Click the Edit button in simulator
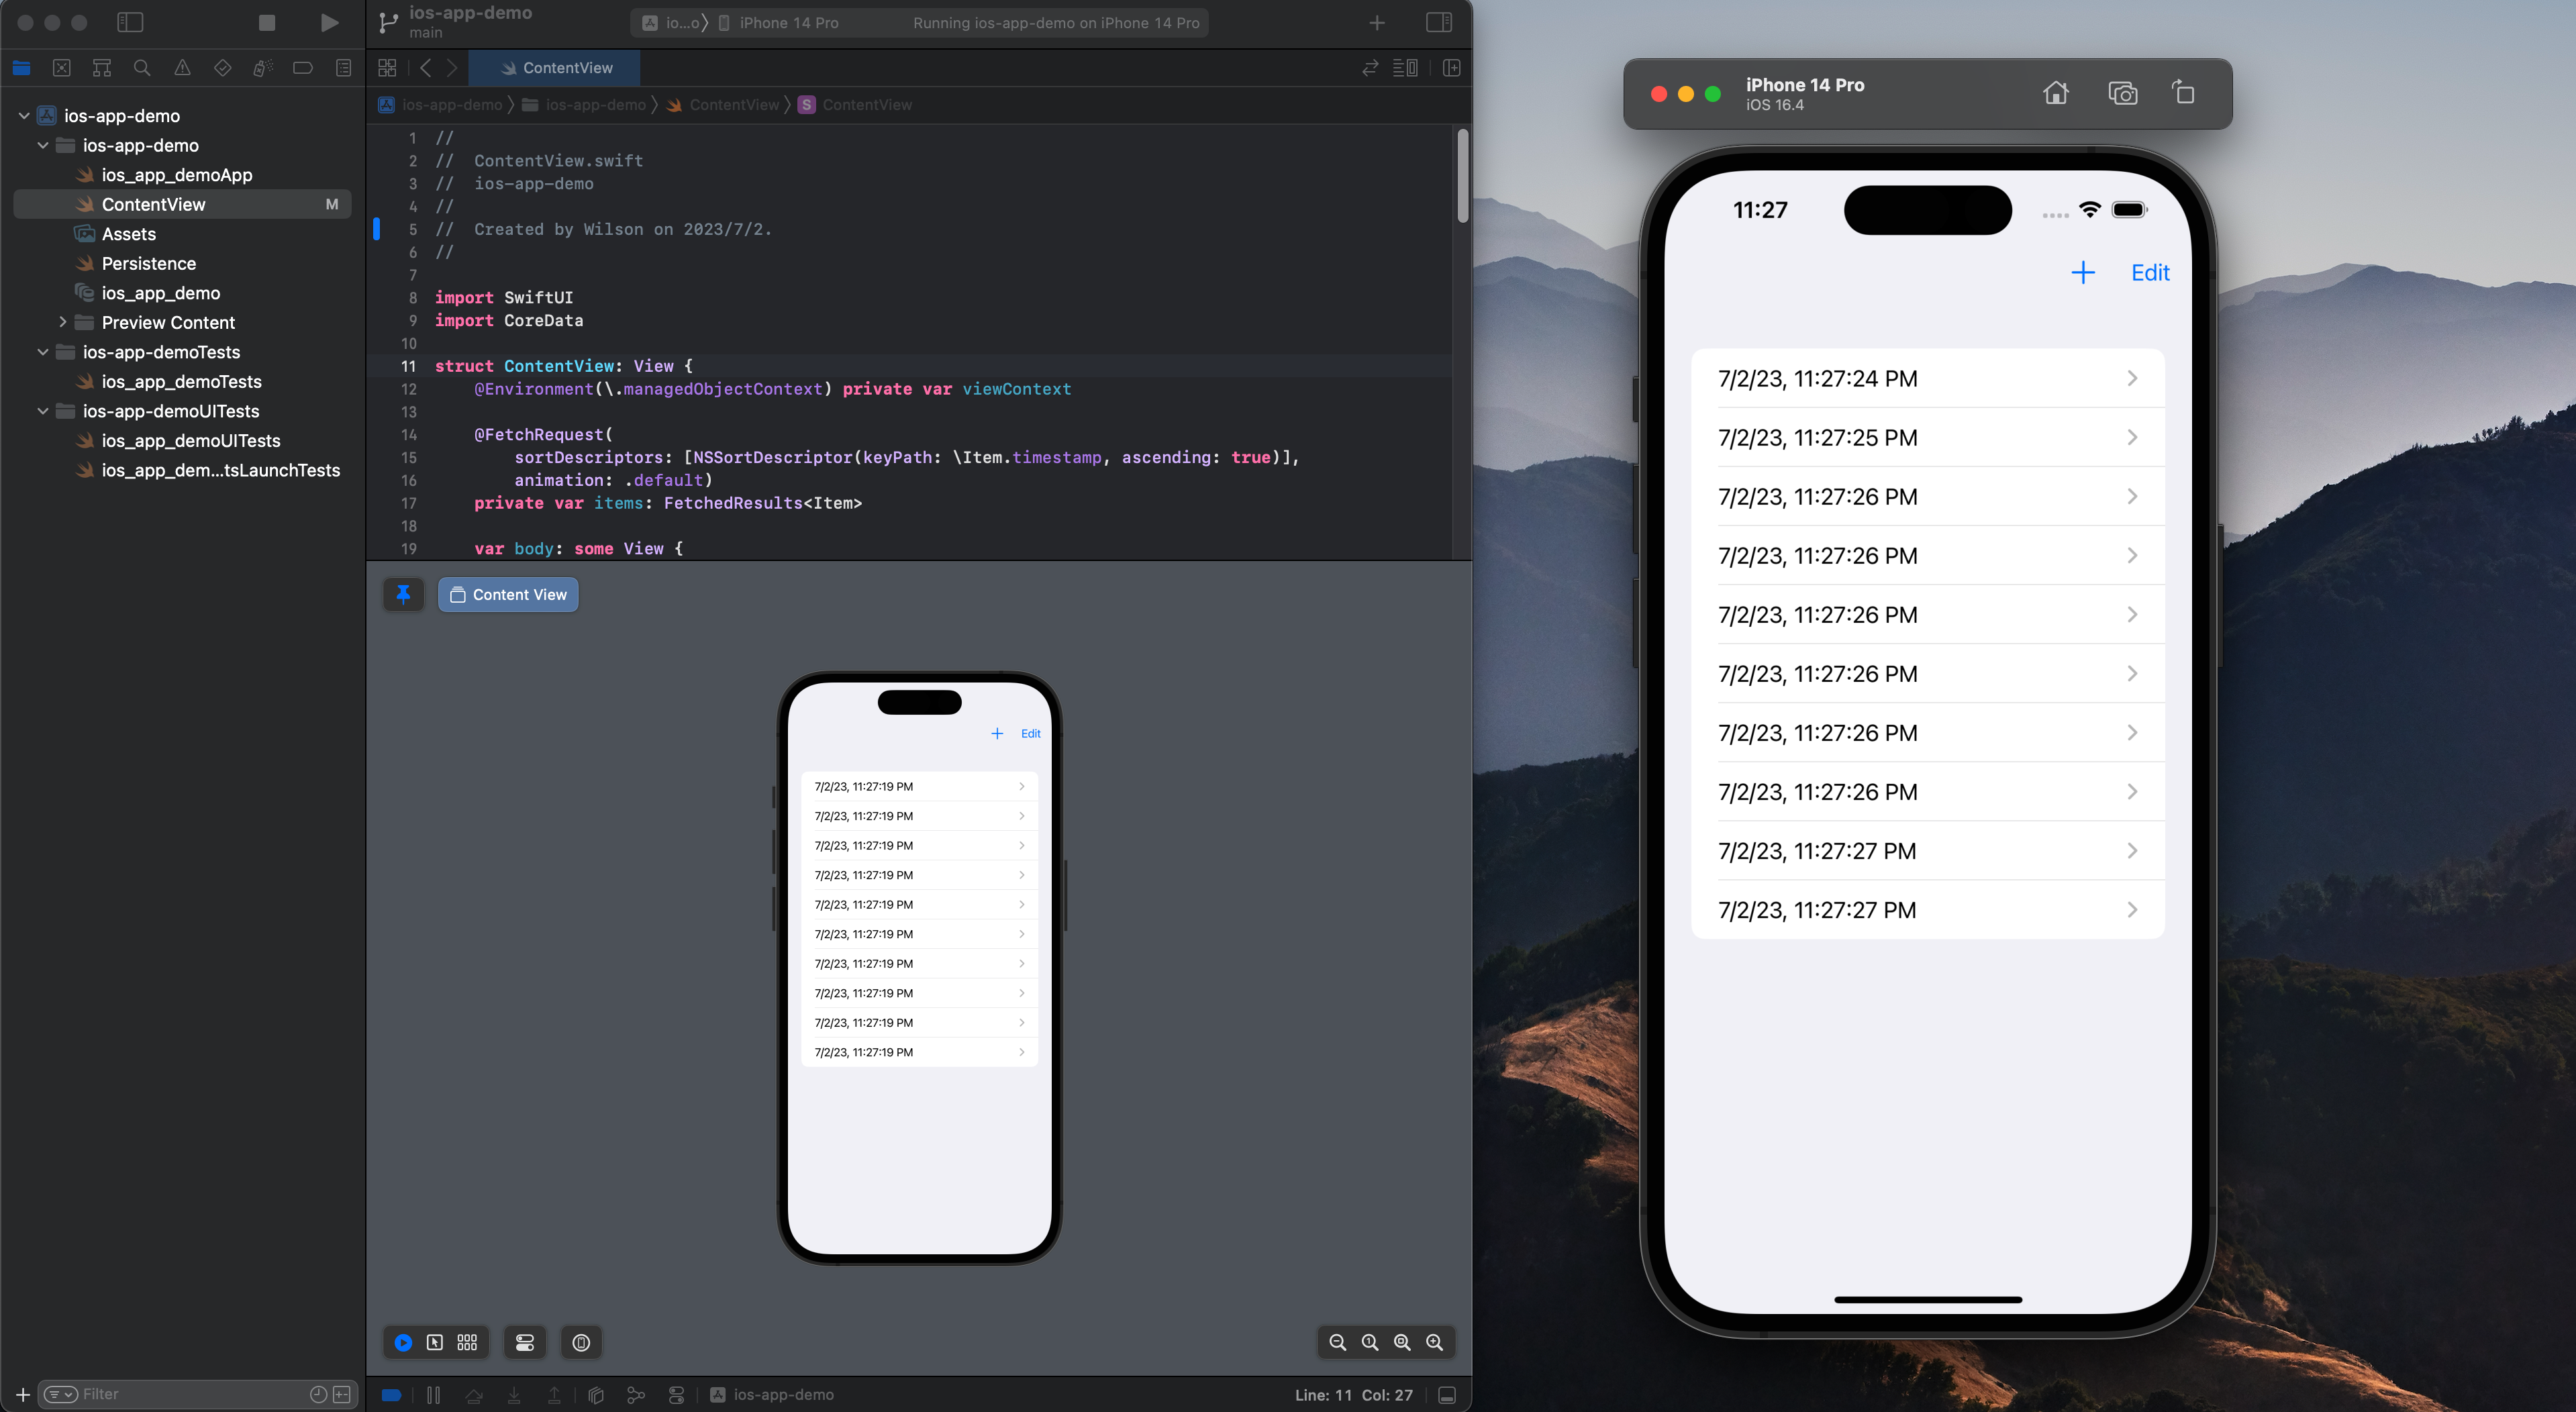This screenshot has width=2576, height=1412. [x=2150, y=271]
